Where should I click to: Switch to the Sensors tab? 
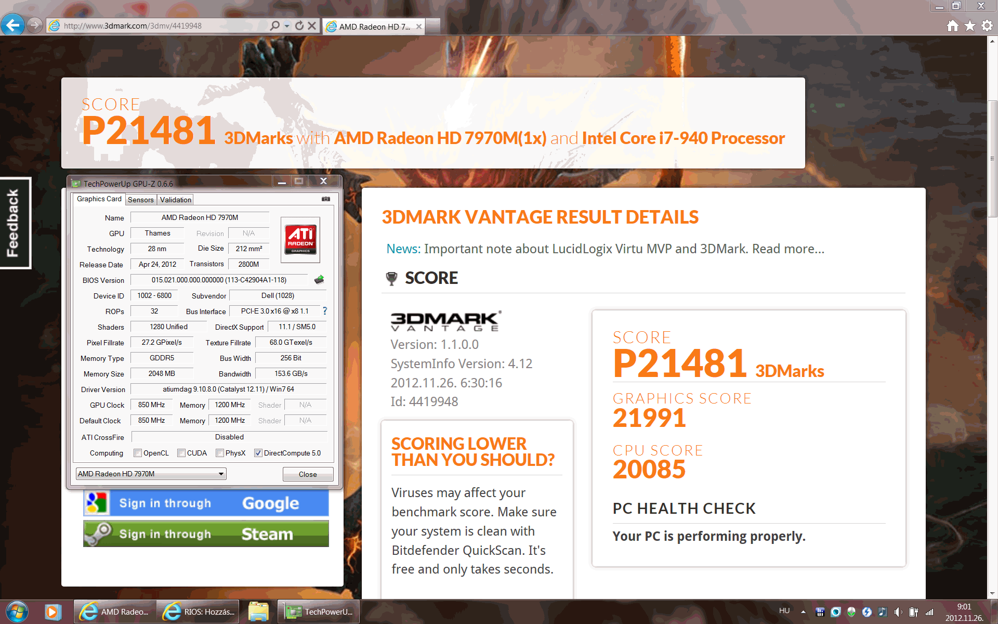141,200
